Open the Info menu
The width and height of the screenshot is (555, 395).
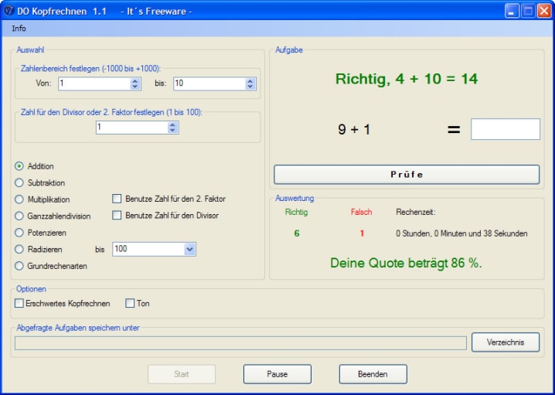(19, 29)
